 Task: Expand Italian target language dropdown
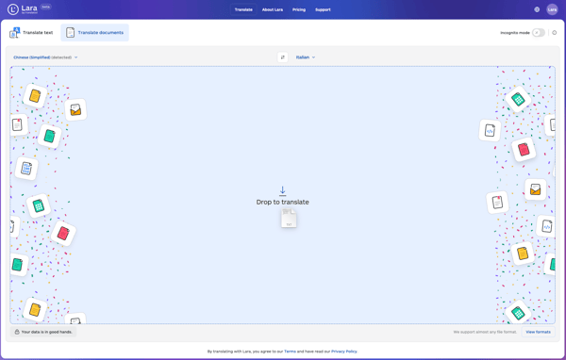(306, 57)
